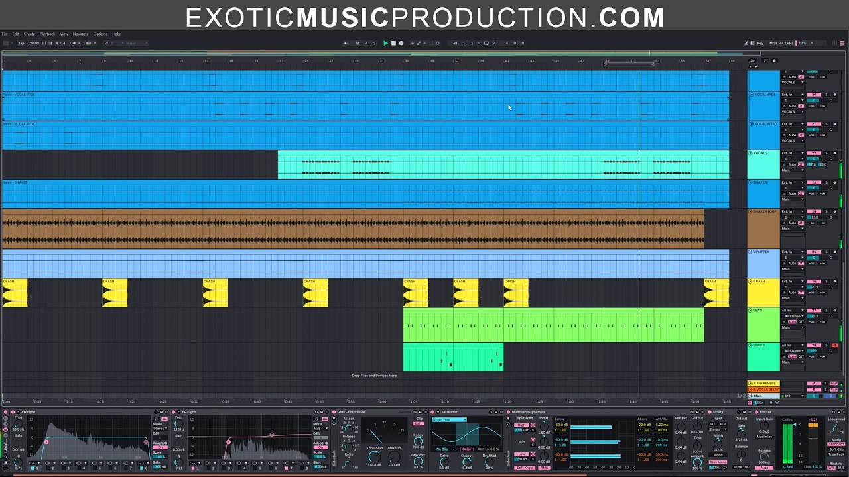Open the View menu
Image resolution: width=849 pixels, height=477 pixels.
point(64,34)
